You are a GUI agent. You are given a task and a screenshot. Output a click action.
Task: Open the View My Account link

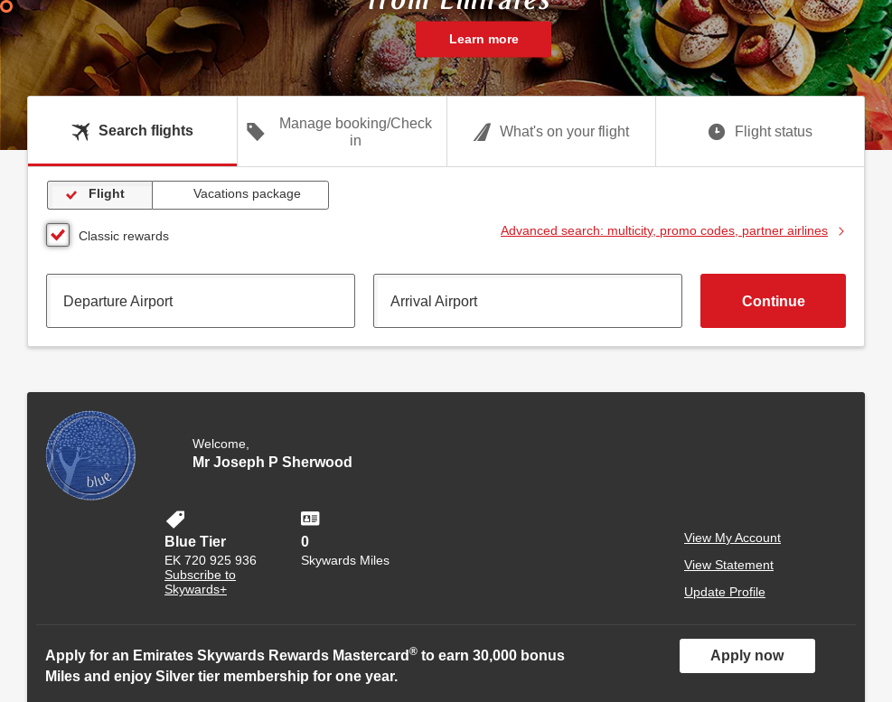click(732, 538)
